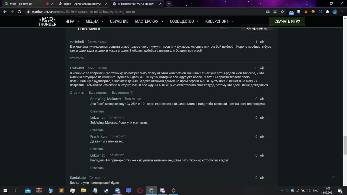Image resolution: width=347 pixels, height=195 pixels.
Task: Open Saniakats' profile name
Action: (x=78, y=178)
